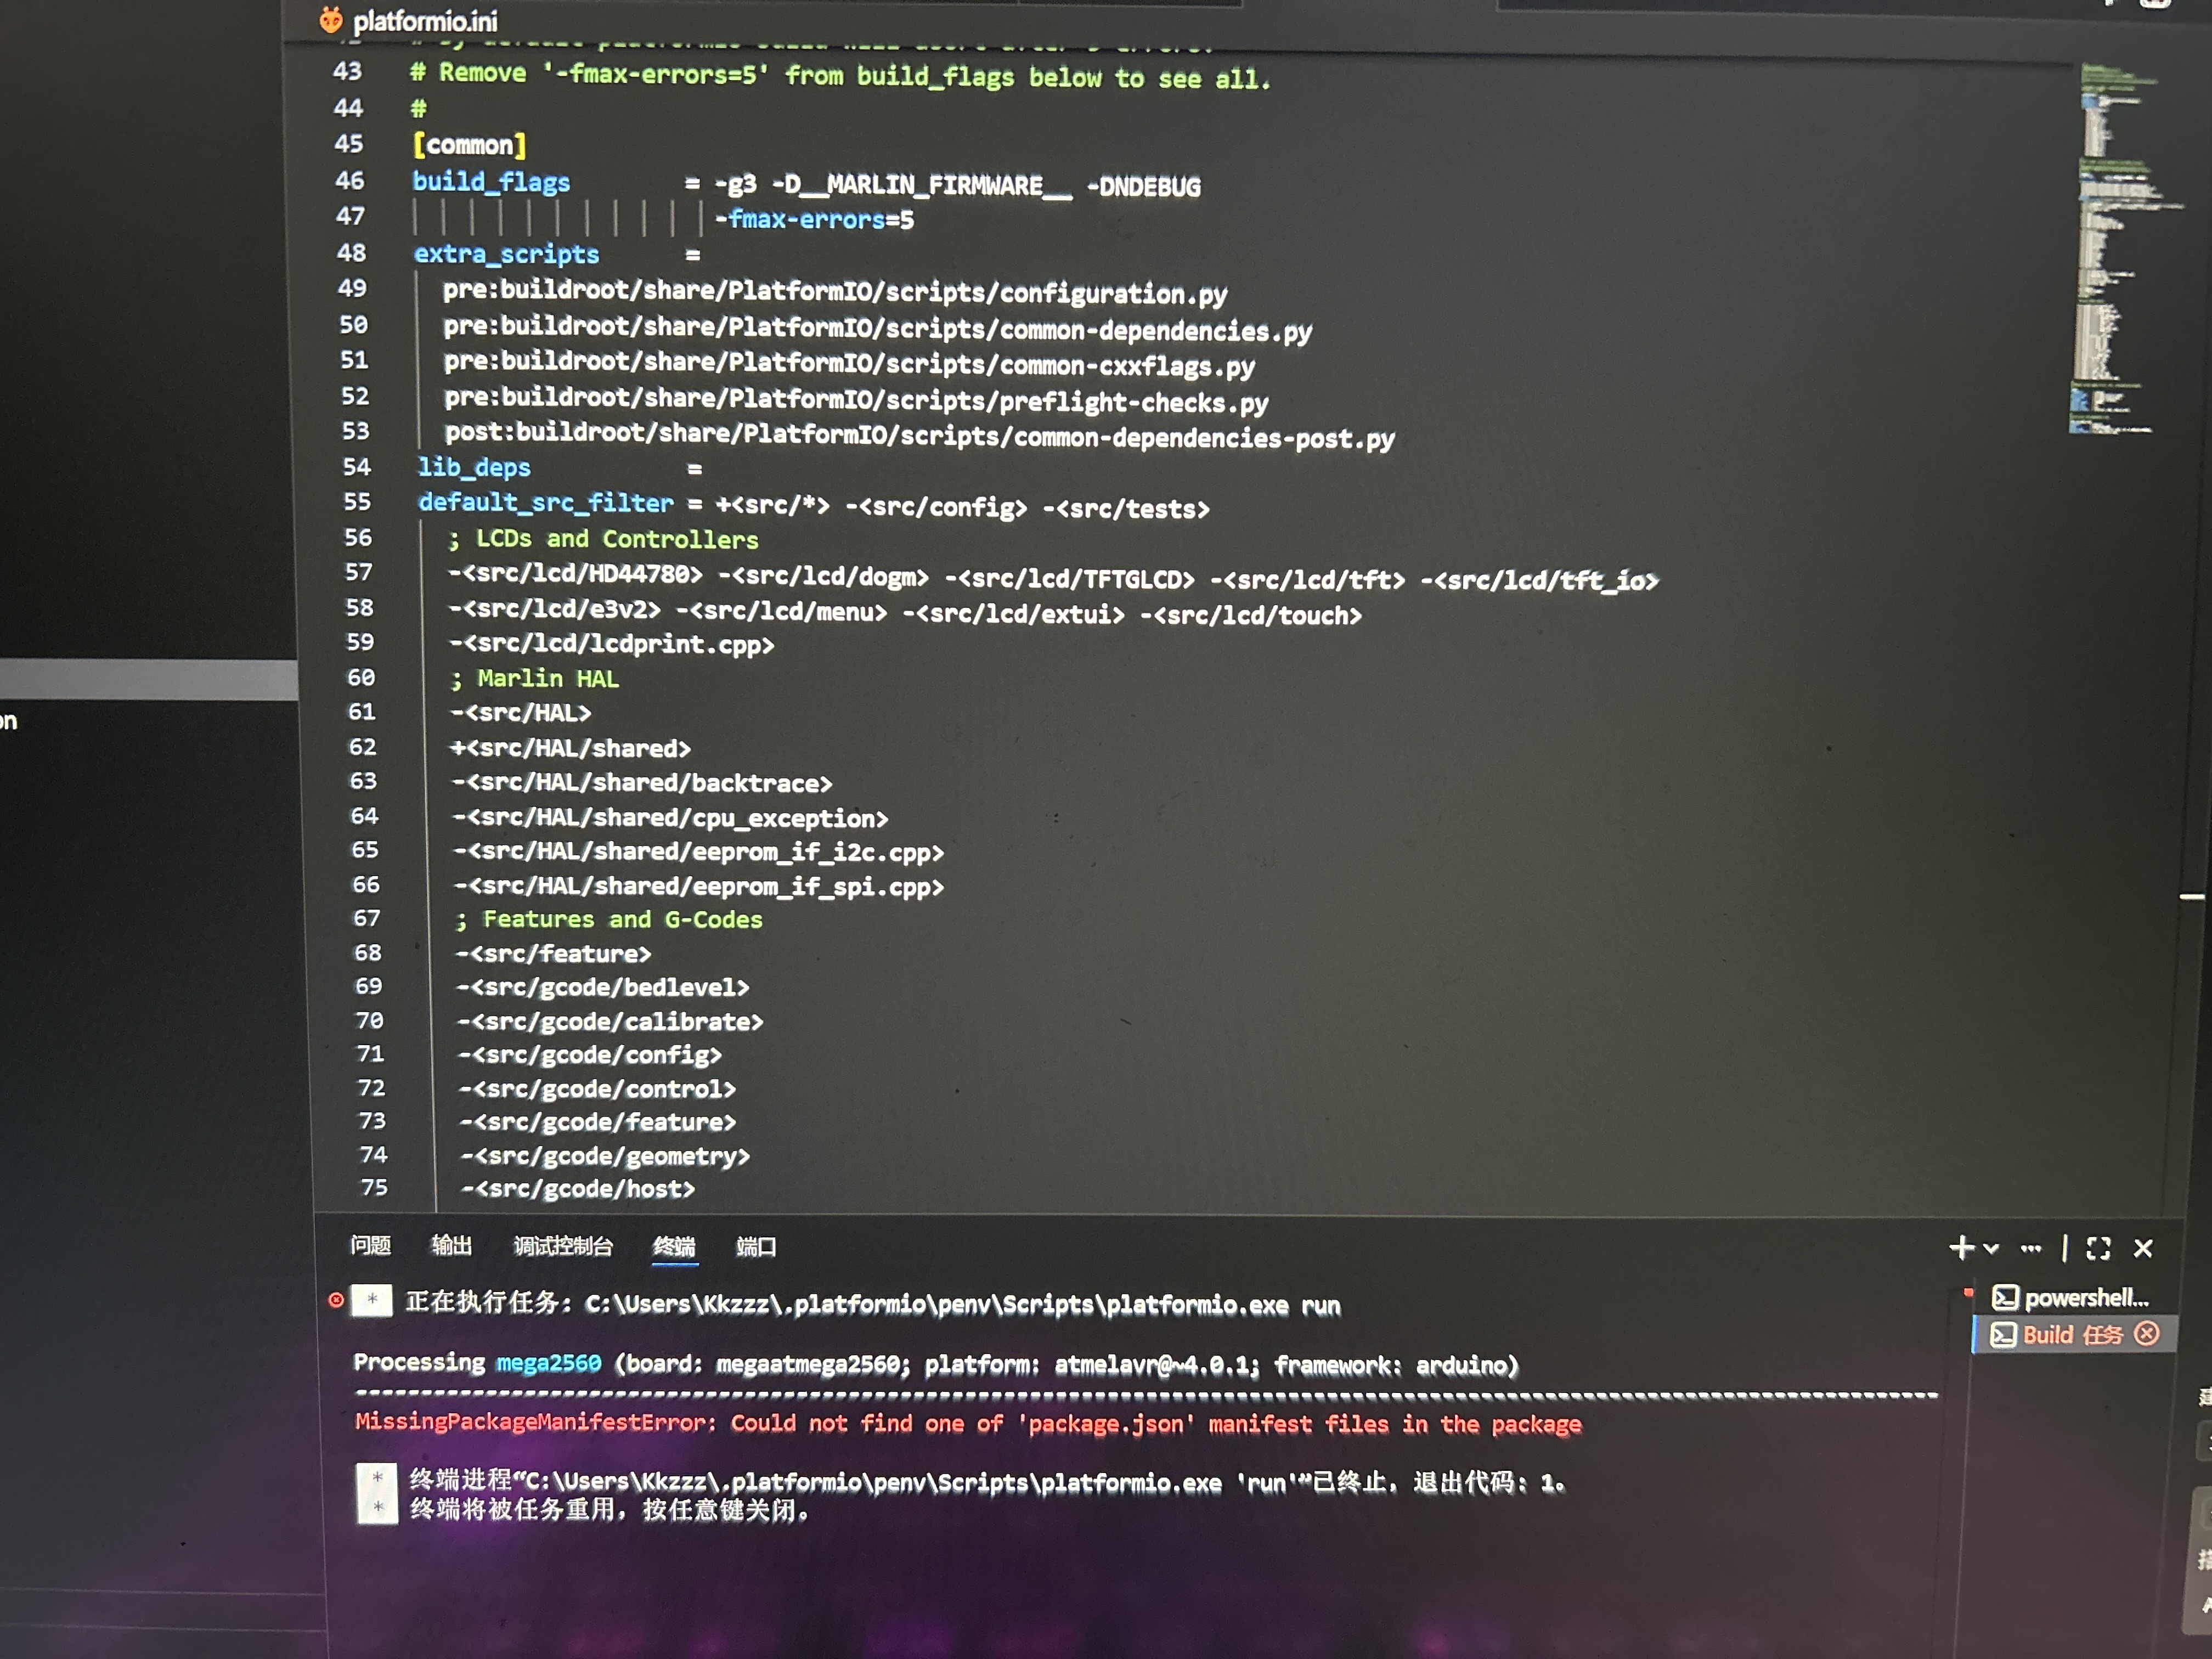Open the 调试控制台 debug console tab
The image size is (2212, 1659).
(x=562, y=1246)
